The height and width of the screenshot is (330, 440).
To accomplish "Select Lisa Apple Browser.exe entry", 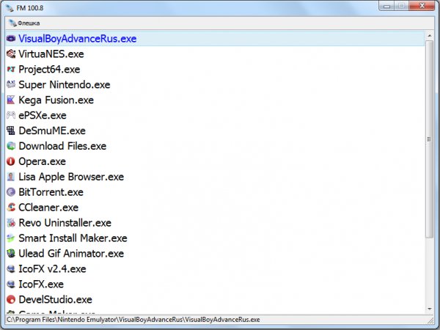I will point(215,177).
